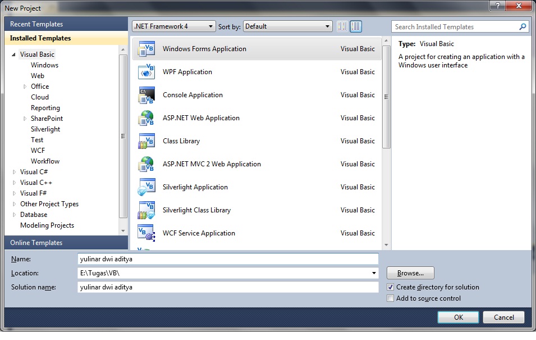Click the Console Application template icon
The height and width of the screenshot is (340, 536).
click(146, 95)
